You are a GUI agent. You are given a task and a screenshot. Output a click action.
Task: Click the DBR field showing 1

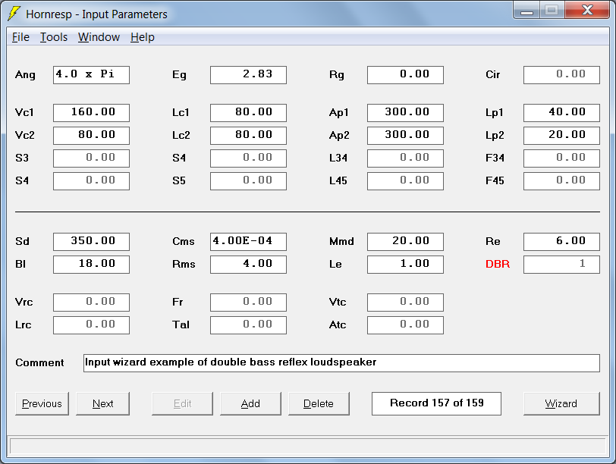(562, 264)
